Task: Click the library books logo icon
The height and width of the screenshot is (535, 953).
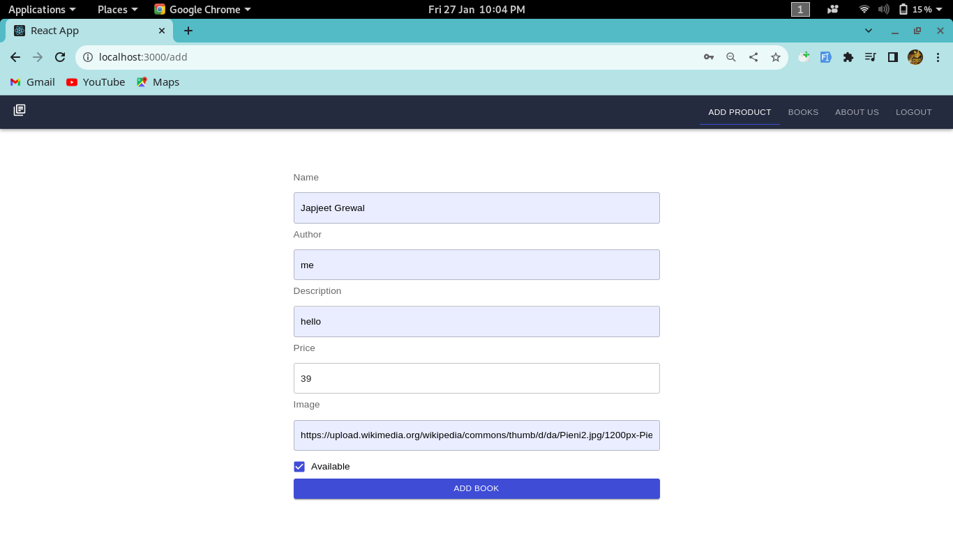Action: (20, 110)
